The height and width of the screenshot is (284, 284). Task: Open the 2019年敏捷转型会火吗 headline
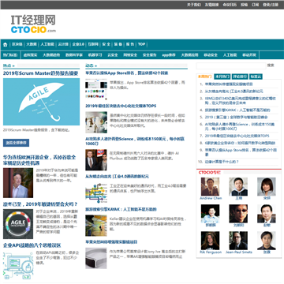[x=40, y=204]
